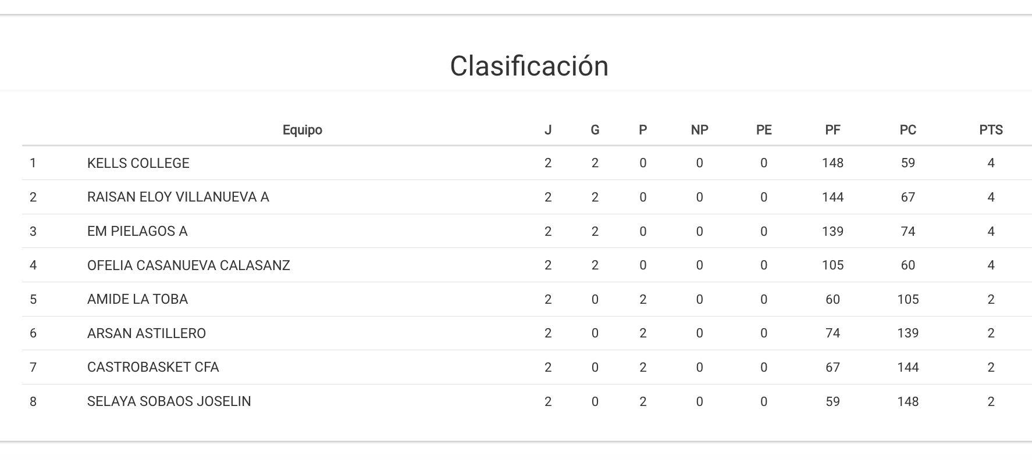Screen dimensions: 1032x460
Task: Open EM PIELAGOS A team entry
Action: coord(137,231)
